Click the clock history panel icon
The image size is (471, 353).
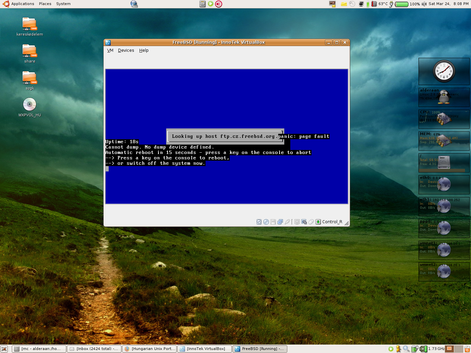352,4
